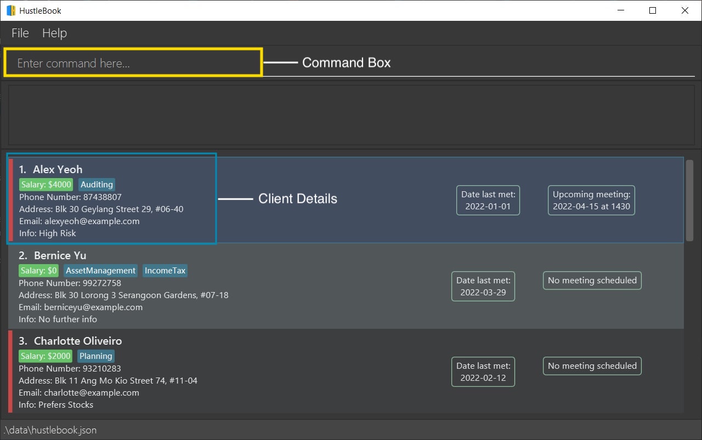Image resolution: width=702 pixels, height=440 pixels.
Task: Click the vertical scrollbar of the client list
Action: pos(690,201)
